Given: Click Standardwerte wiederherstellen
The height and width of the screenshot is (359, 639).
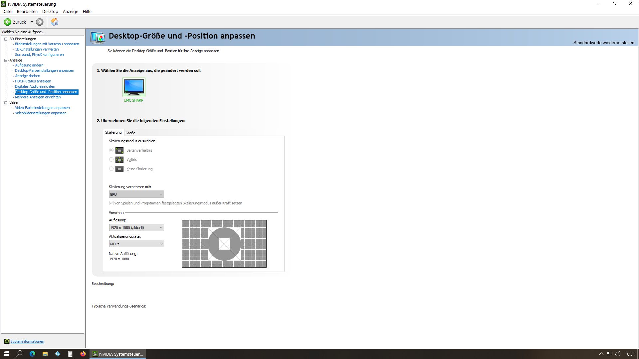Looking at the screenshot, I should 604,43.
